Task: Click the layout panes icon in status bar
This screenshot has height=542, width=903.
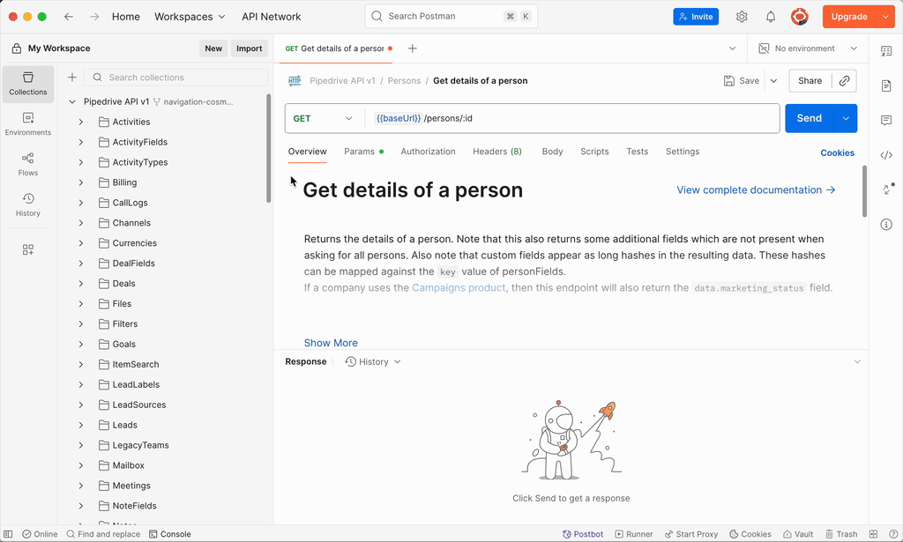Action: pyautogui.click(x=874, y=534)
